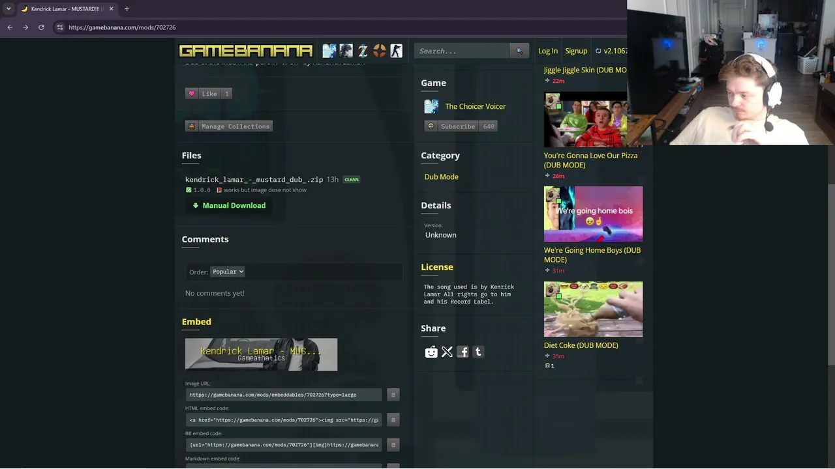Open the We're going home bois thumbnail
Screen dimensions: 835x469
[x=594, y=214]
